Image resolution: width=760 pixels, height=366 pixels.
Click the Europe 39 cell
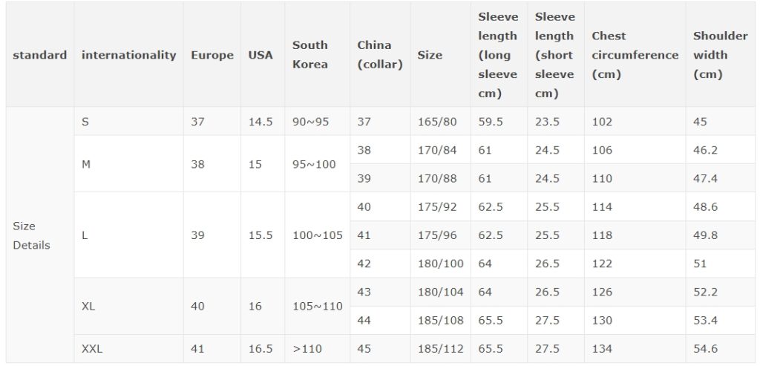[x=212, y=235]
